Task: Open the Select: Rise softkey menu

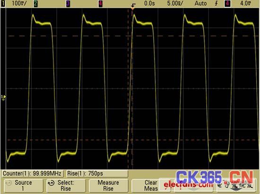Action: tap(66, 185)
